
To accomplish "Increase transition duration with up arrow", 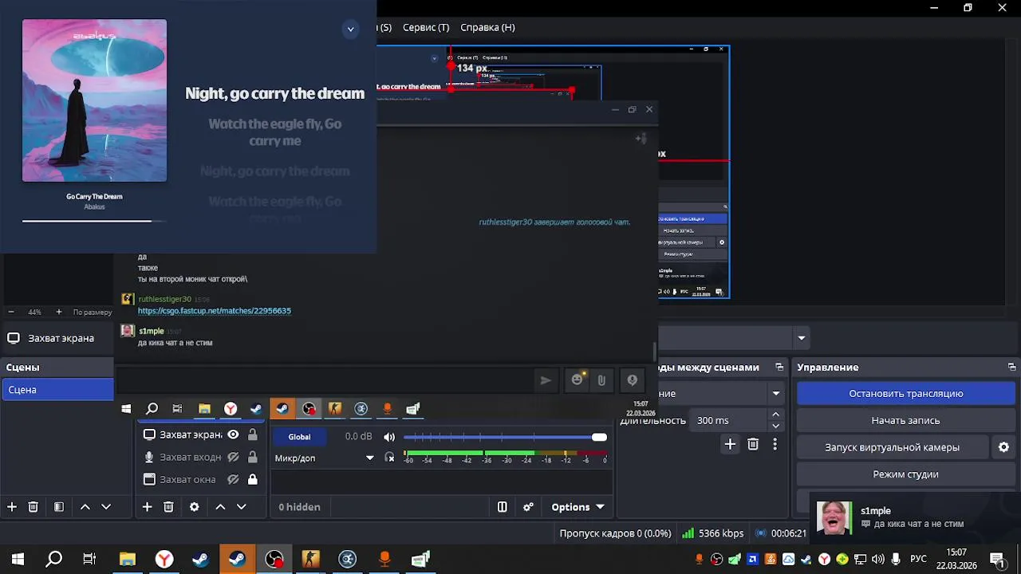I will click(775, 415).
